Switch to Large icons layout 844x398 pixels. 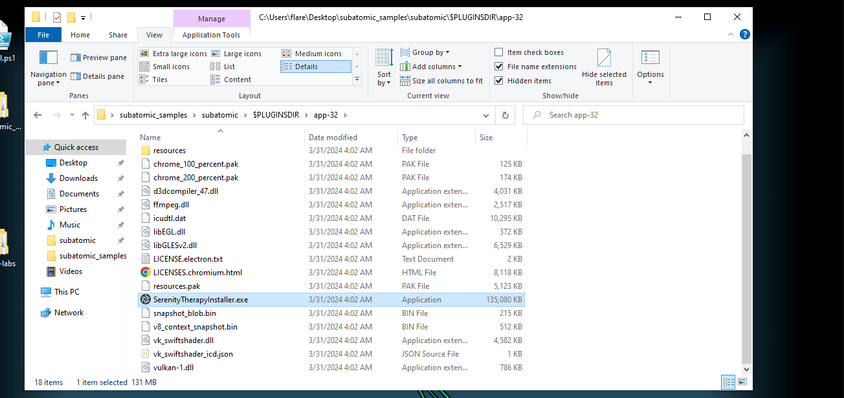(236, 54)
